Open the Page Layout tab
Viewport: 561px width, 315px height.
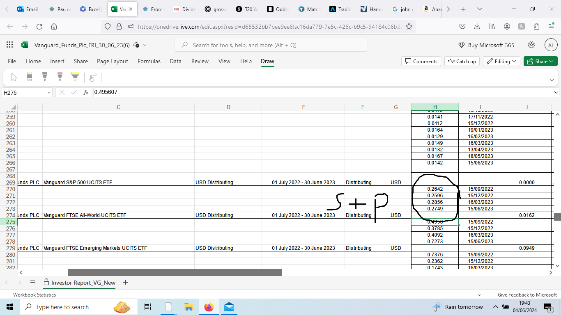[x=113, y=61]
